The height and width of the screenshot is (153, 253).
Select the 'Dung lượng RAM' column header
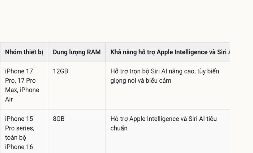77,52
